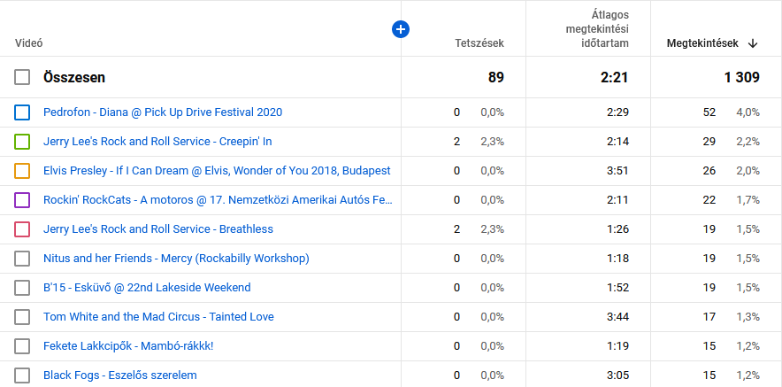Toggle the green checkbox for Creepin' In
782x387 pixels.
(x=22, y=142)
